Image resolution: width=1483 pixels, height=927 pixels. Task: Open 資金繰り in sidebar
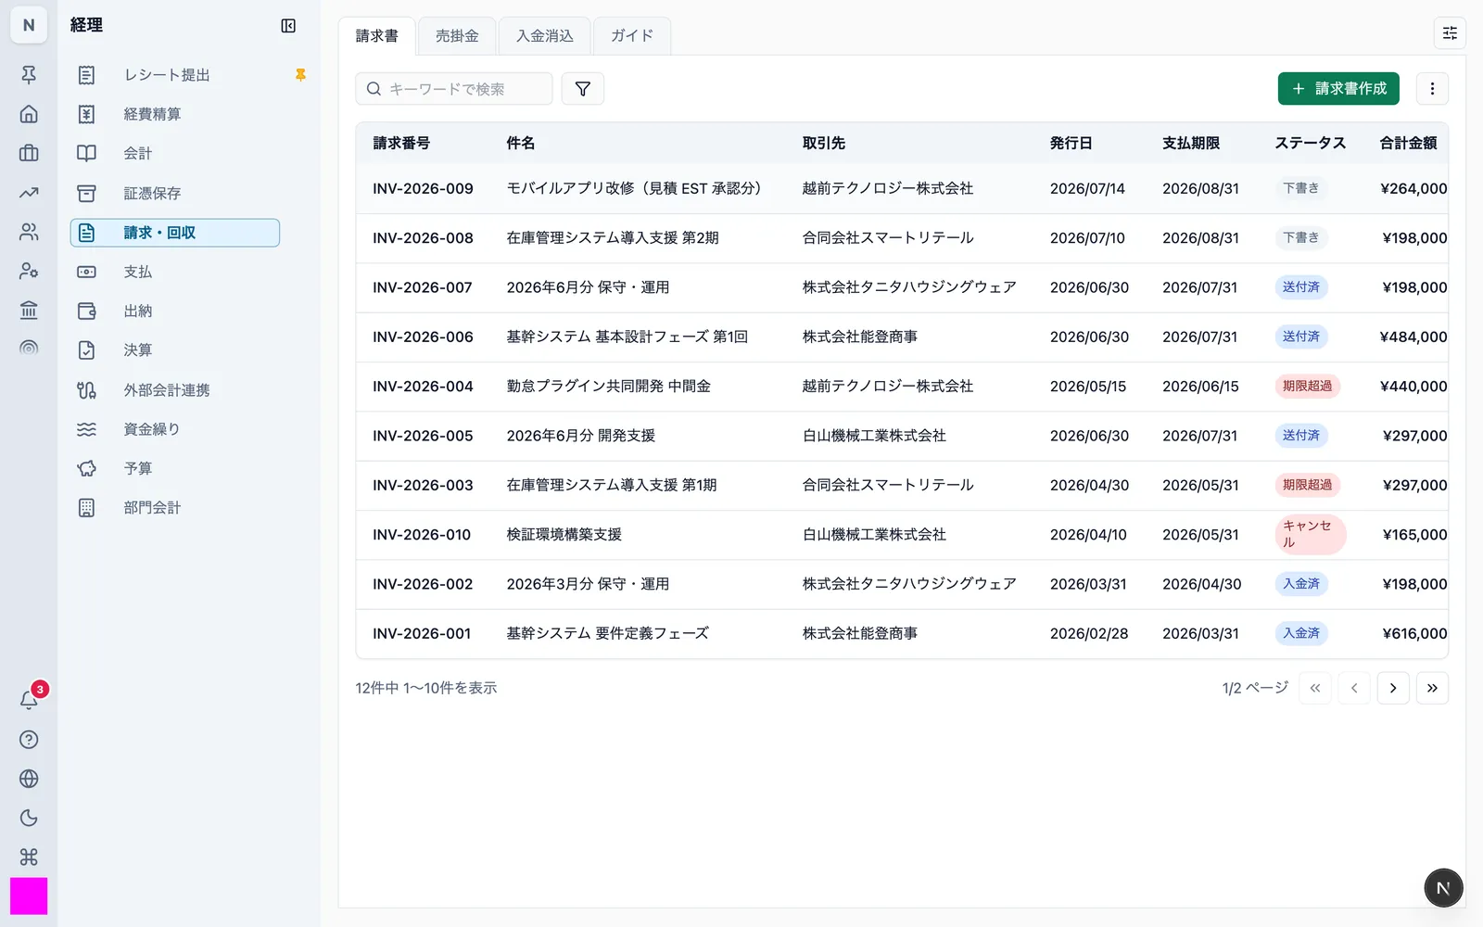tap(175, 429)
